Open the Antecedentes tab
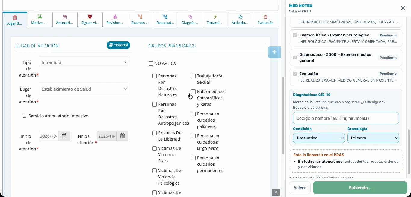This screenshot has height=197, width=411. 65,20
